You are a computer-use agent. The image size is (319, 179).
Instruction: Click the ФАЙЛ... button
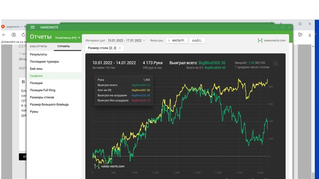pyautogui.click(x=197, y=40)
